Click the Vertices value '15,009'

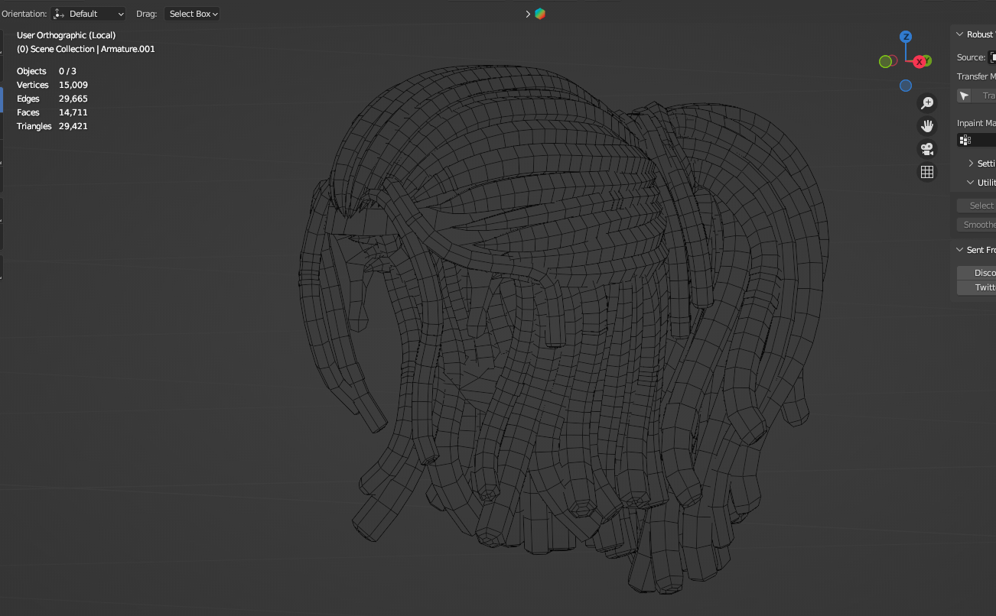(x=73, y=85)
